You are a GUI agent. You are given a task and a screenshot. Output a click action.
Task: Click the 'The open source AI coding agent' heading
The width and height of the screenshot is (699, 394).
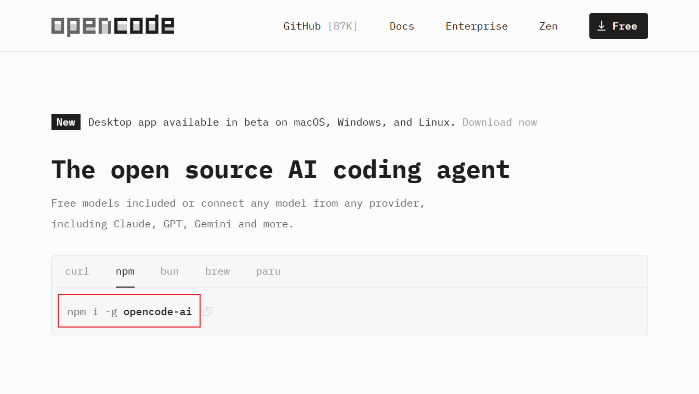tap(281, 170)
